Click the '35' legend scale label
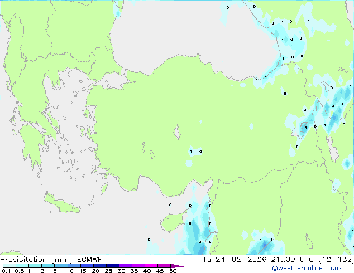354x273 pixels. pos(135,271)
